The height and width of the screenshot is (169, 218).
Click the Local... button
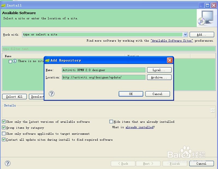click(x=159, y=70)
